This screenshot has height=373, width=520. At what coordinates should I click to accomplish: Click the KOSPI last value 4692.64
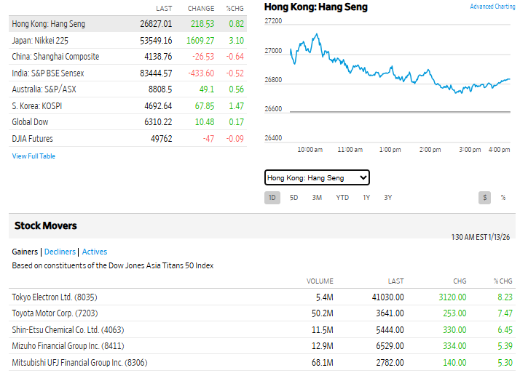(x=158, y=106)
